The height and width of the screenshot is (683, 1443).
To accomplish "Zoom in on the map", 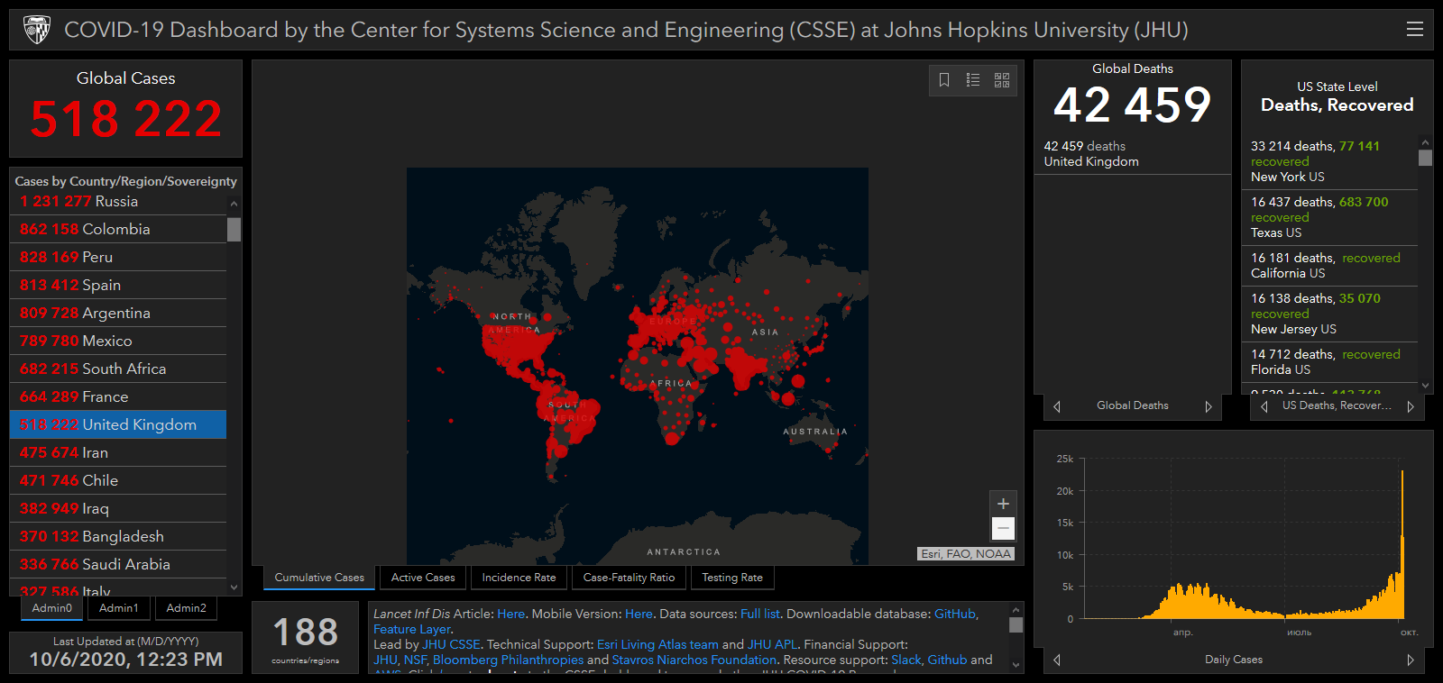I will click(1003, 504).
